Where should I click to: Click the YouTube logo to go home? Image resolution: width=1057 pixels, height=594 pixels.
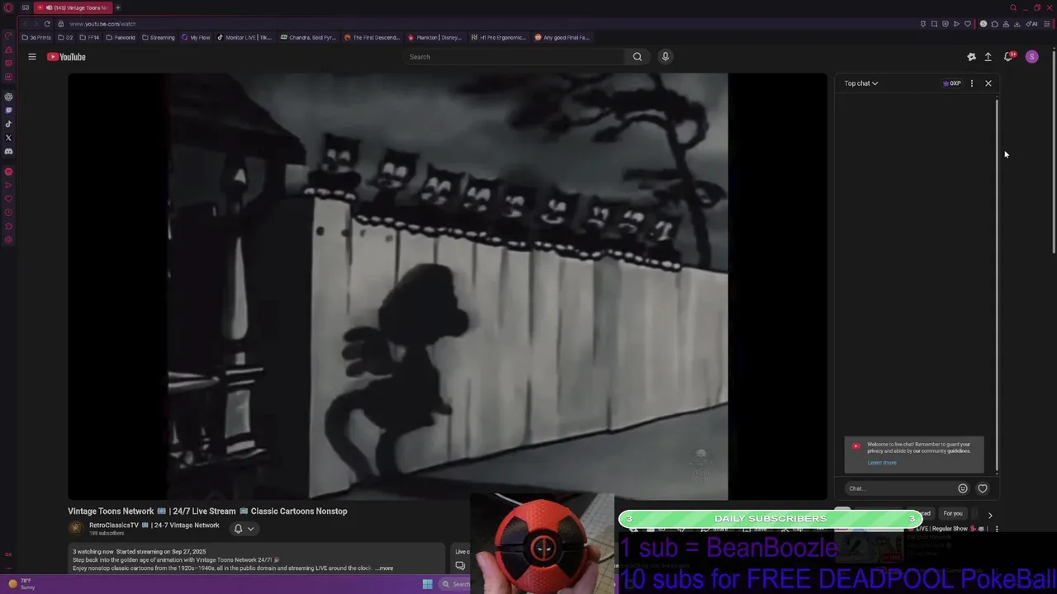(x=67, y=57)
